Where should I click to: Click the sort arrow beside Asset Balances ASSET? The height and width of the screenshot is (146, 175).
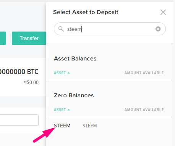pyautogui.click(x=69, y=73)
